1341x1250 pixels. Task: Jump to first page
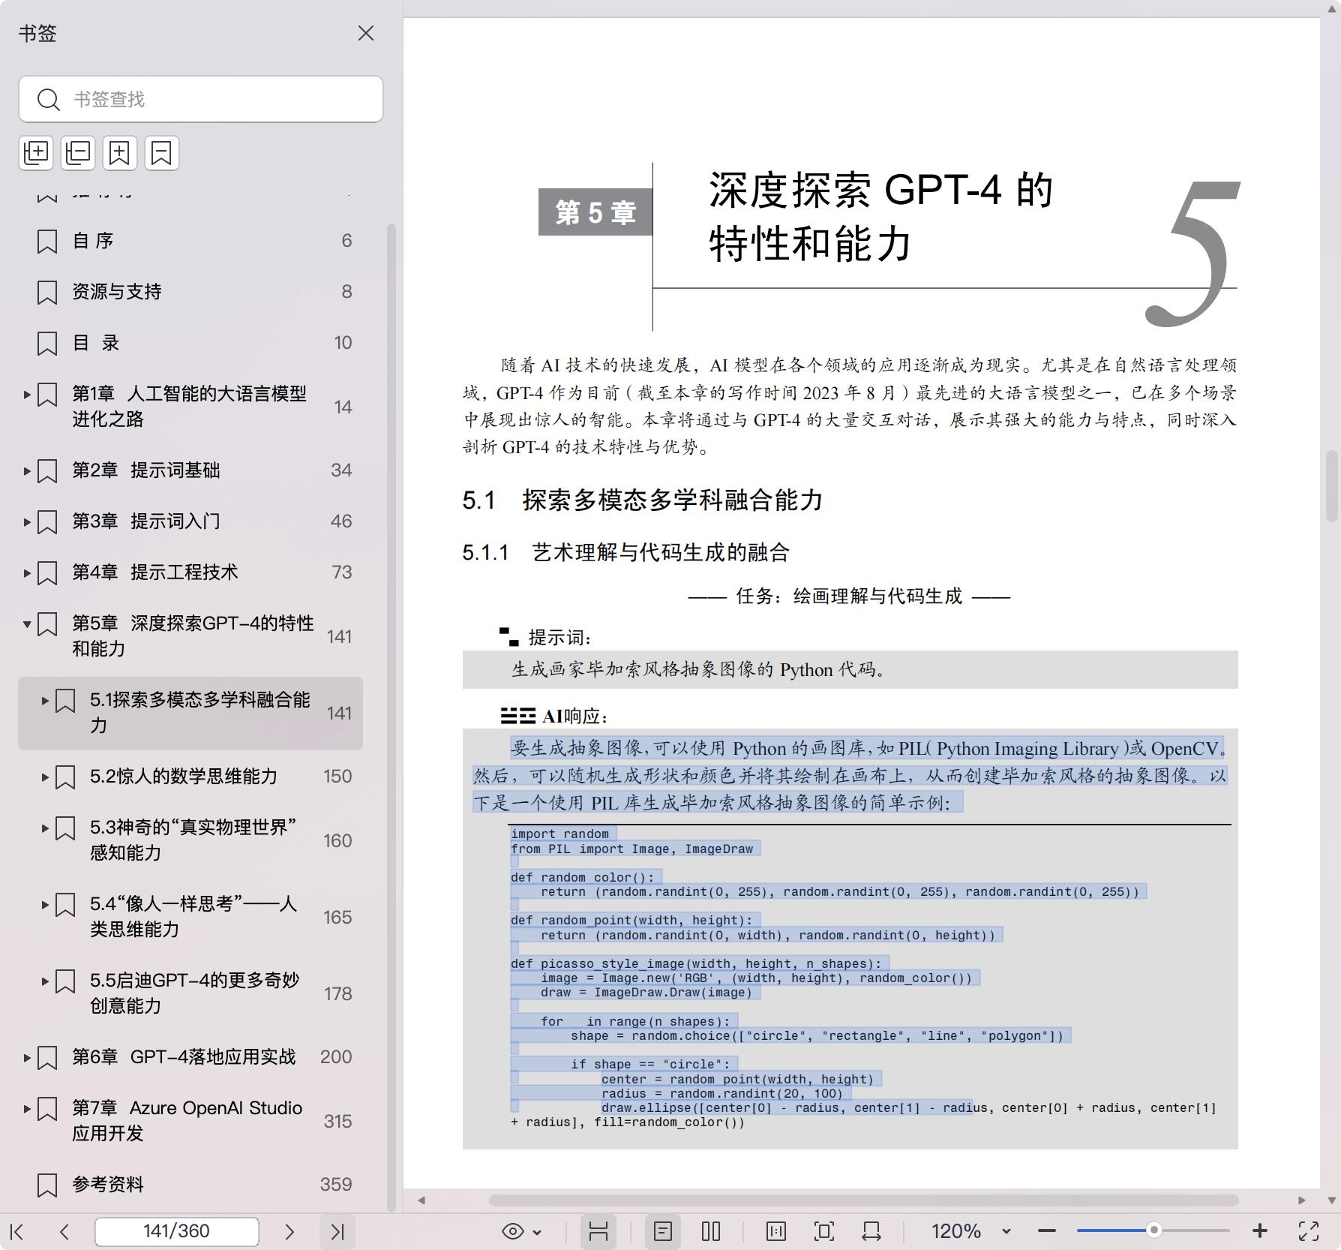17,1231
